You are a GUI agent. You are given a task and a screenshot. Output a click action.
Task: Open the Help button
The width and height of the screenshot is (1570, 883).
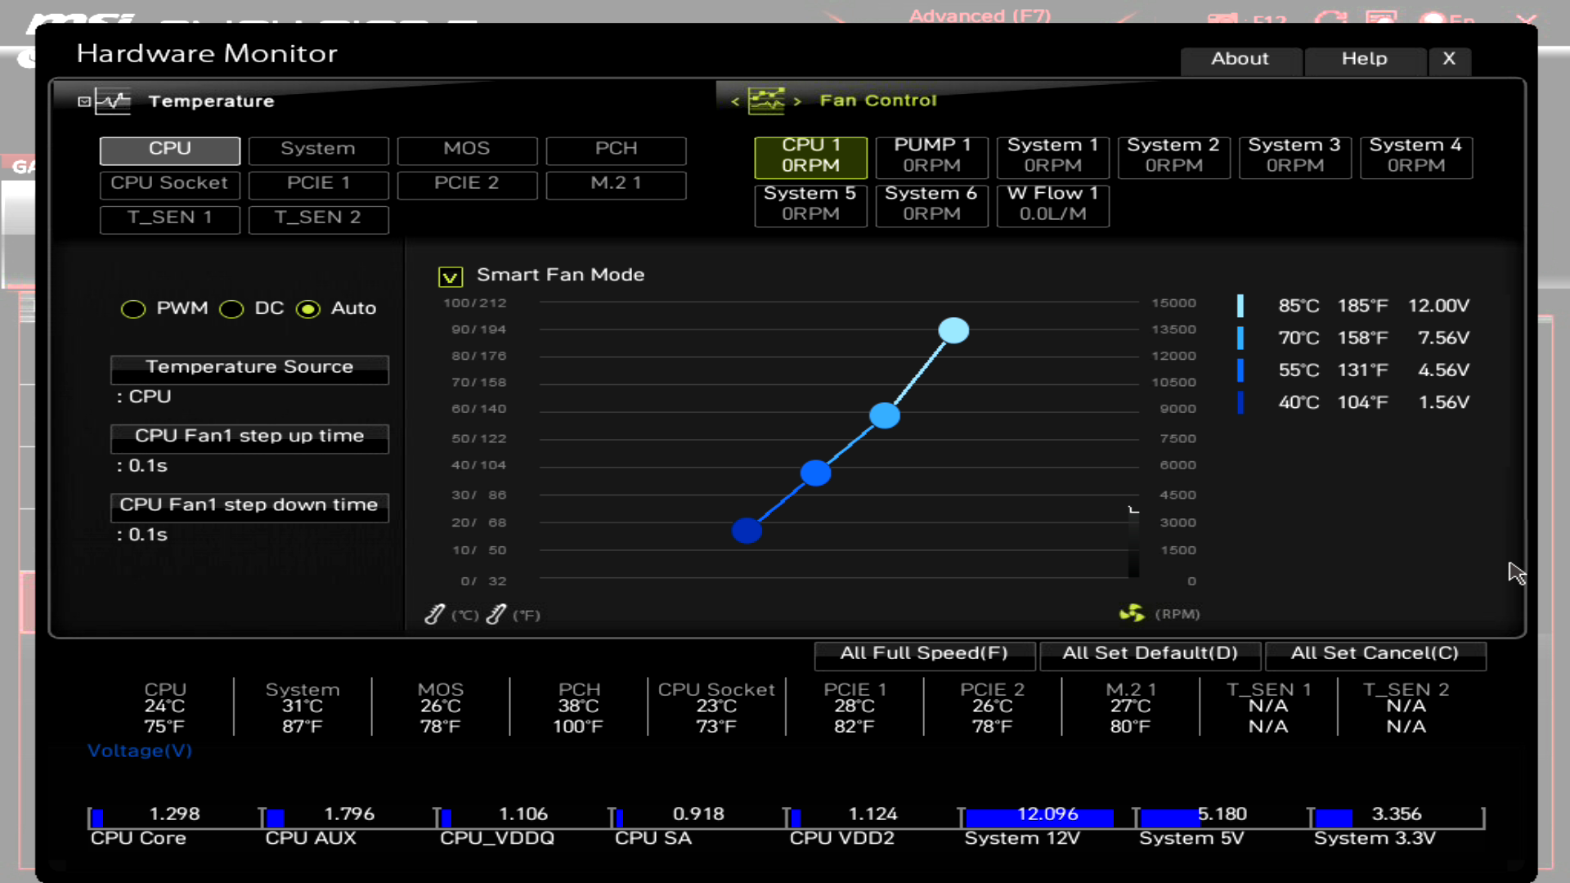point(1364,59)
